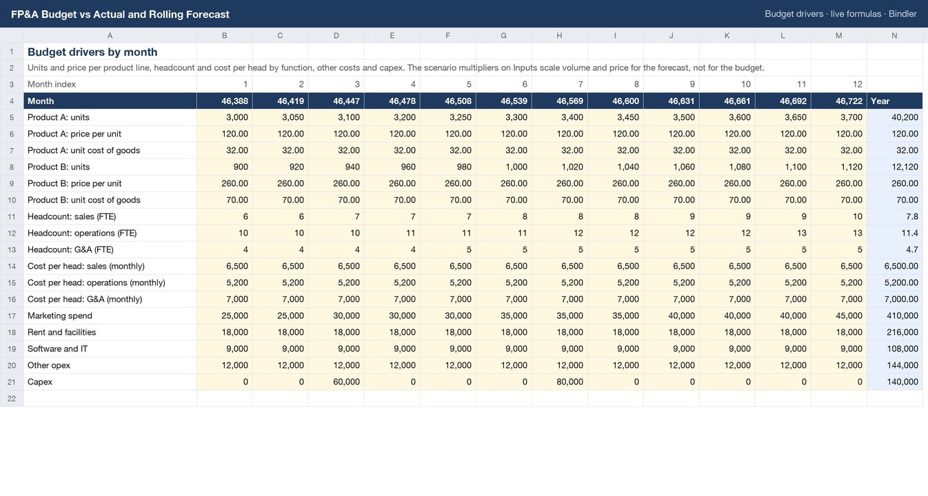Click the Capex year total 140,000

pos(894,382)
